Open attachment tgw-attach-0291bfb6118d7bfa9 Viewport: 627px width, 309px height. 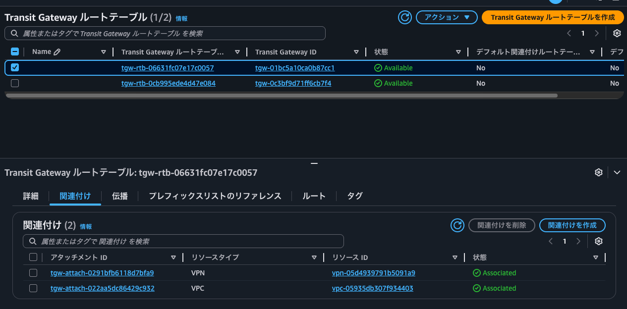102,273
